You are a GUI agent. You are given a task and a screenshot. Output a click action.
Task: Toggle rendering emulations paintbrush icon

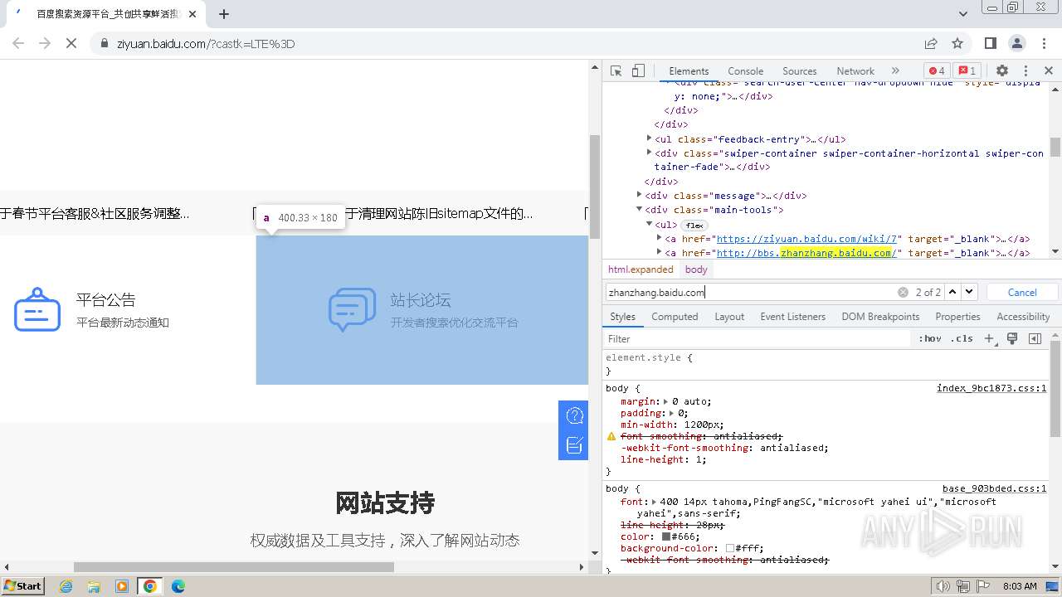(1012, 338)
